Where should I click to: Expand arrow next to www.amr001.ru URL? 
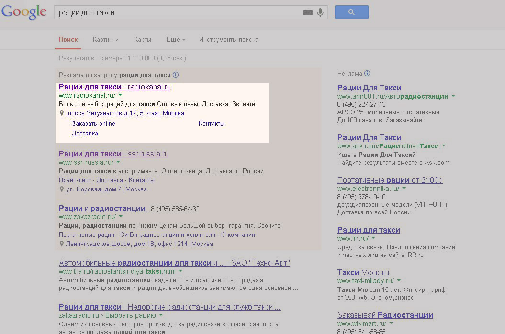point(453,96)
